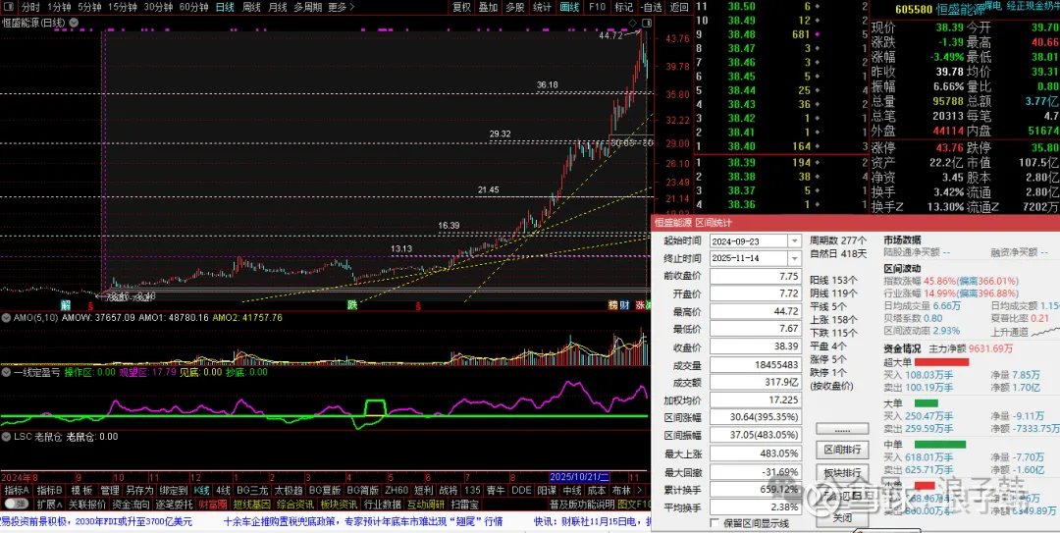Click the 区间排行 button
The image size is (1060, 533).
click(x=842, y=450)
